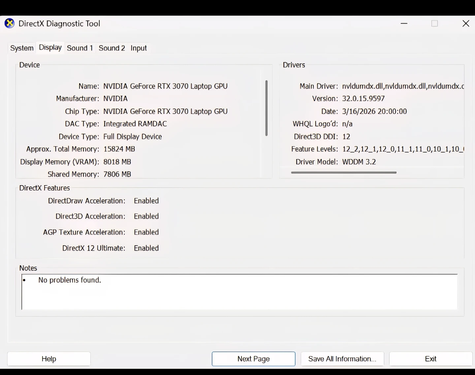
Task: Select total memory value '15824 MB'
Action: [x=119, y=149]
